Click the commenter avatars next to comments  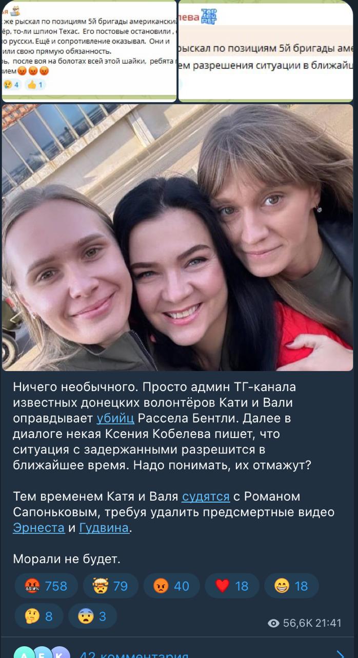tap(42, 652)
